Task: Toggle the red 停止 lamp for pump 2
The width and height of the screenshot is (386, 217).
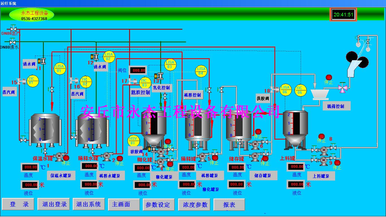Action: (120, 158)
